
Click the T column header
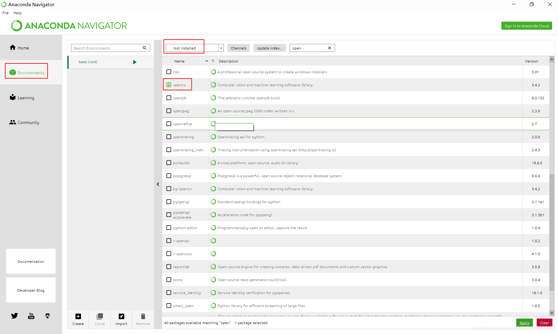[x=213, y=61]
